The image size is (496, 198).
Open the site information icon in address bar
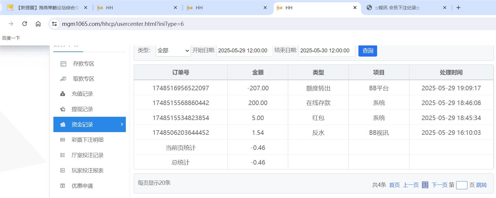click(x=55, y=24)
